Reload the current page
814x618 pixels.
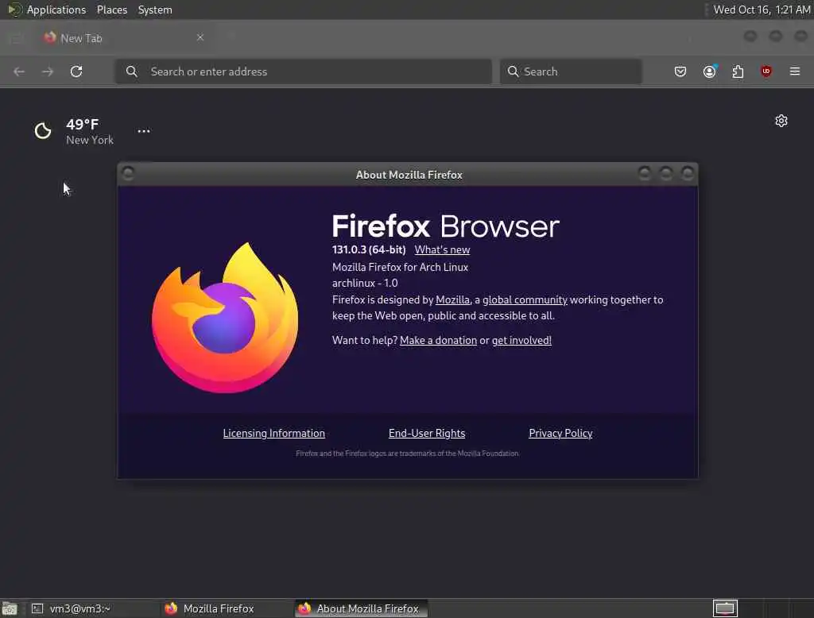pyautogui.click(x=76, y=71)
